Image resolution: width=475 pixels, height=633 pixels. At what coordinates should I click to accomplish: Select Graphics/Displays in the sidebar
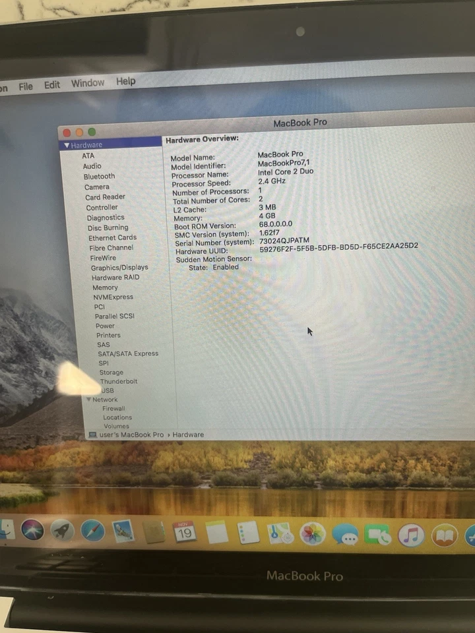tap(119, 268)
